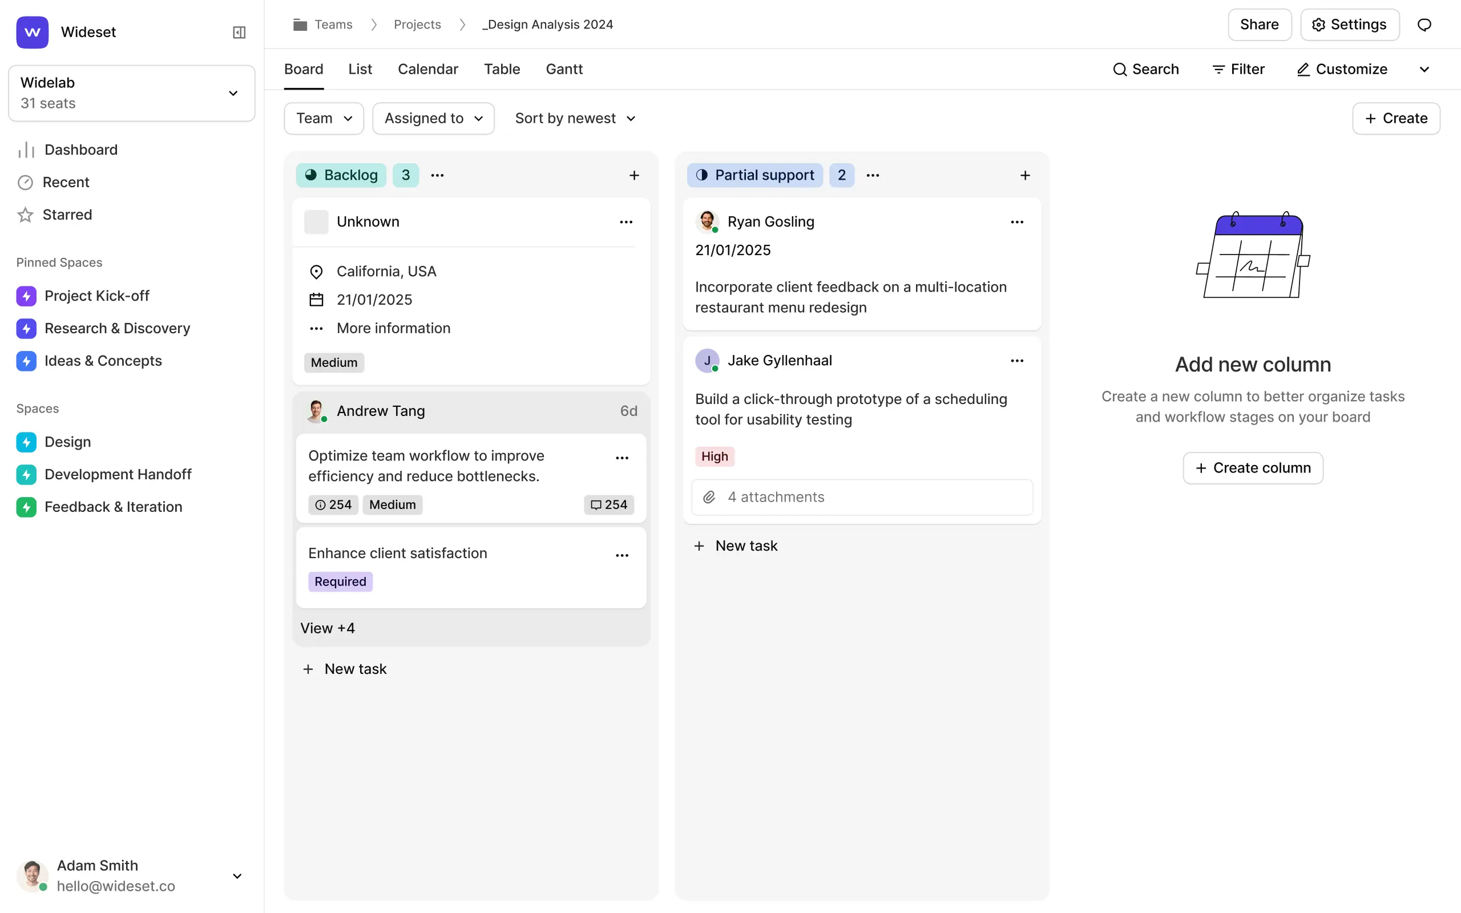Open the comments chat bubble icon
Screen dimensions: 1461x913
(1424, 25)
